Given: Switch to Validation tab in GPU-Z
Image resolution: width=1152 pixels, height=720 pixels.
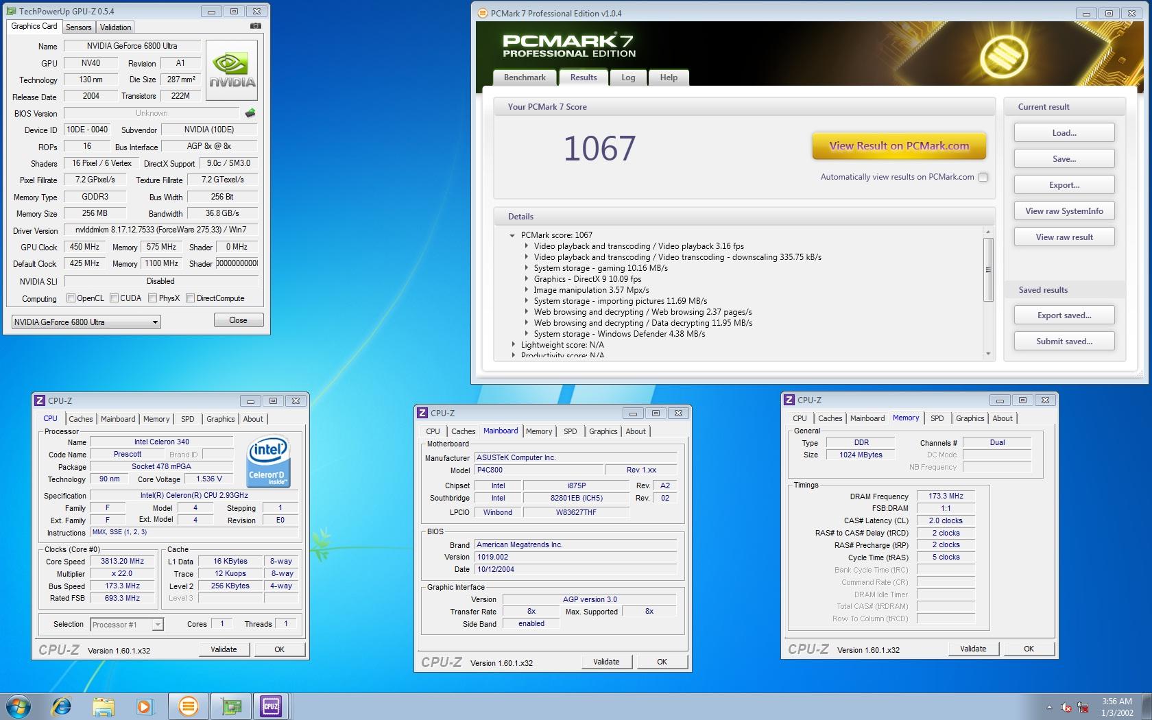Looking at the screenshot, I should point(115,27).
